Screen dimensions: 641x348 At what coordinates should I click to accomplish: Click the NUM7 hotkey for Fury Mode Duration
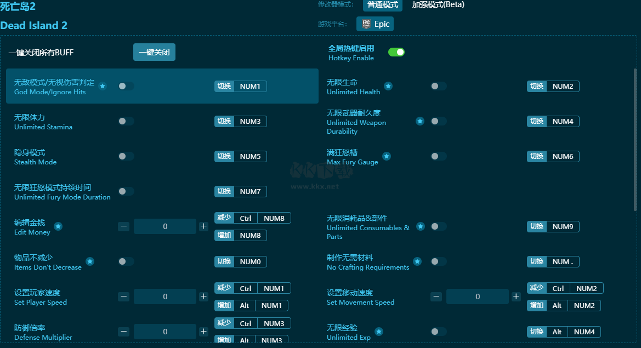240,192
